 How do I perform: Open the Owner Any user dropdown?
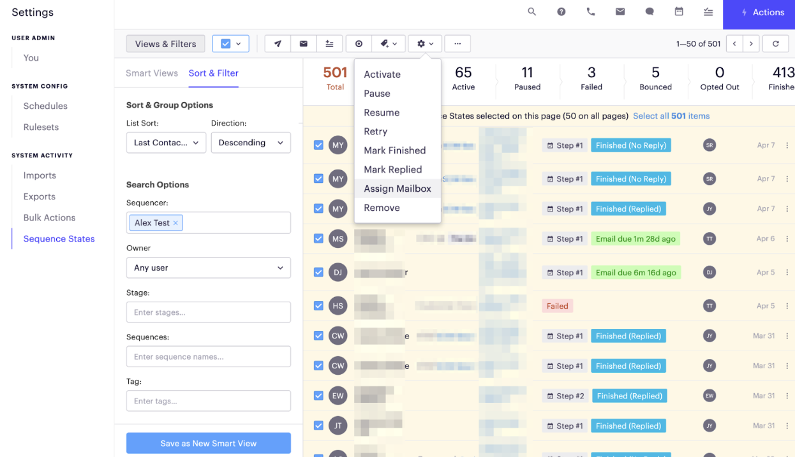[209, 268]
